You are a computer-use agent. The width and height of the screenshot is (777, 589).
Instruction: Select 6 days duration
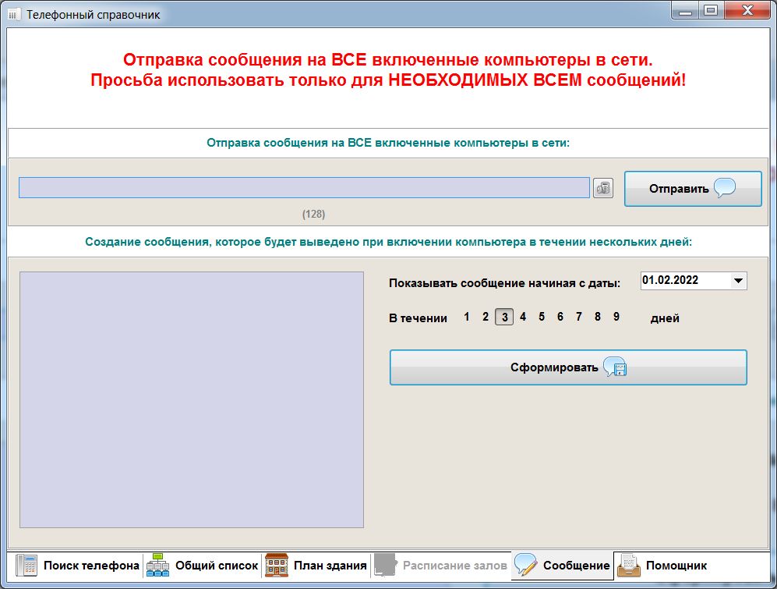tap(560, 317)
